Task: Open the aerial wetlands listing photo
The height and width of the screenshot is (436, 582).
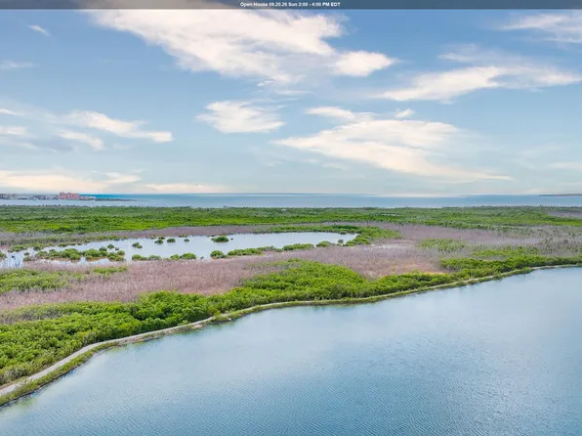Action: (x=291, y=222)
